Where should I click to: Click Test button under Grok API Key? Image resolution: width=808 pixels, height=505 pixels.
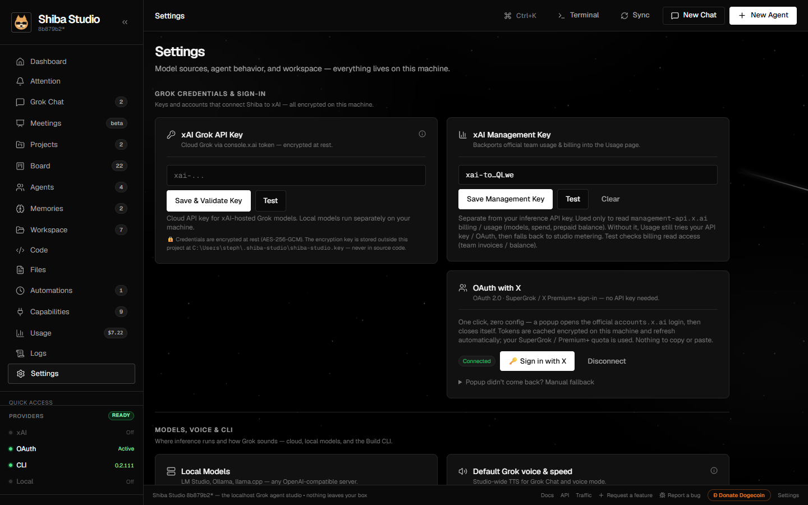(270, 201)
